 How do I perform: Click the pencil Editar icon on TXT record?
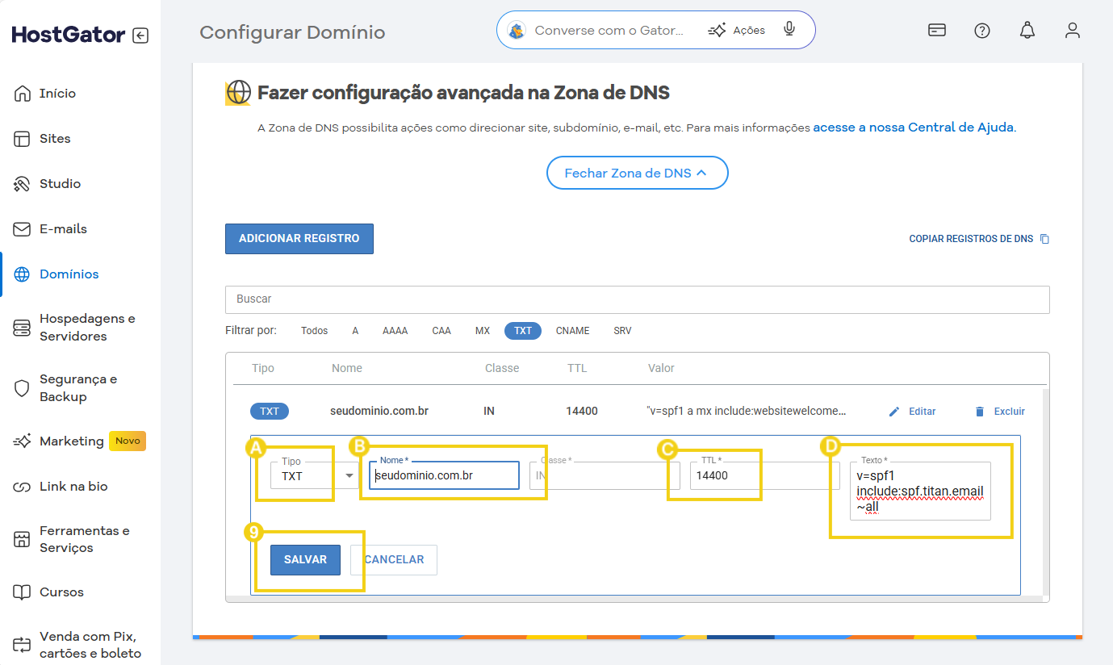pyautogui.click(x=893, y=412)
